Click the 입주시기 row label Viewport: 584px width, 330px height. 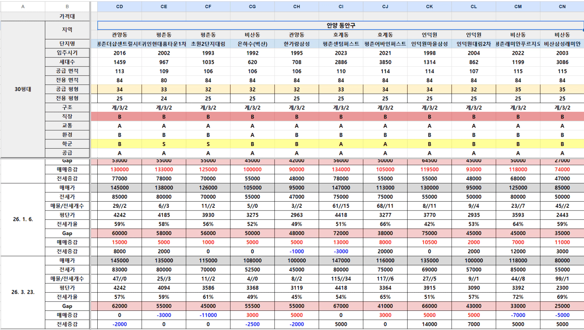tap(67, 53)
